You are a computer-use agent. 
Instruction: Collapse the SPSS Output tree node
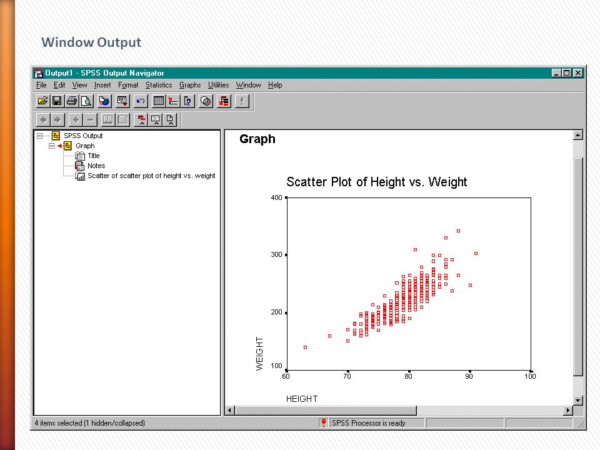click(x=39, y=136)
